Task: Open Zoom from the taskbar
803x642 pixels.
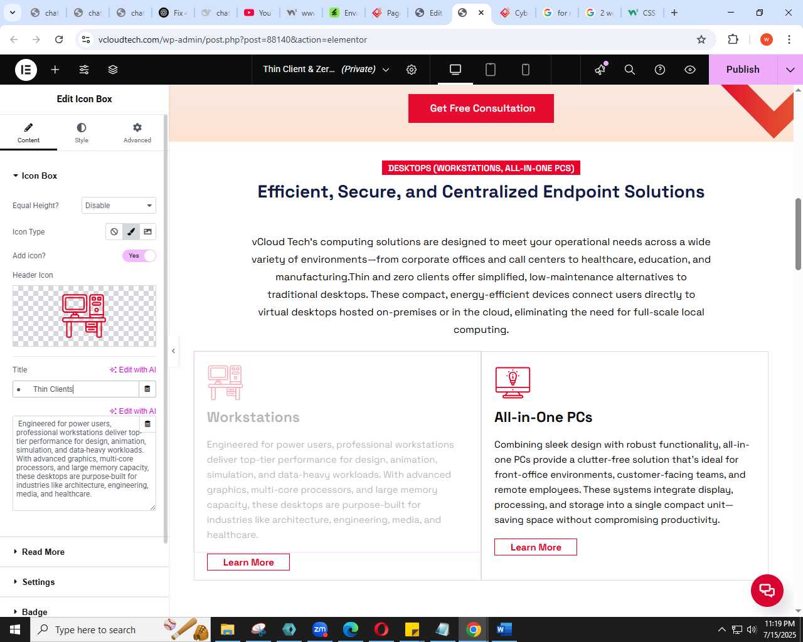Action: click(x=320, y=629)
